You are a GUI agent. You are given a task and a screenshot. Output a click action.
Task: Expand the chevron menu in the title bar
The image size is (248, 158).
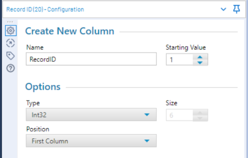point(223,9)
